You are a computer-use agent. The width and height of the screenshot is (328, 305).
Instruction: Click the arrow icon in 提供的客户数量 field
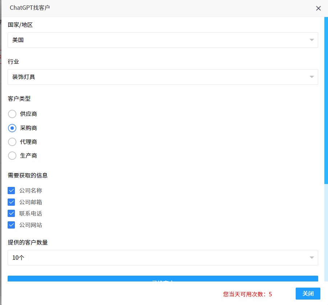click(x=311, y=258)
